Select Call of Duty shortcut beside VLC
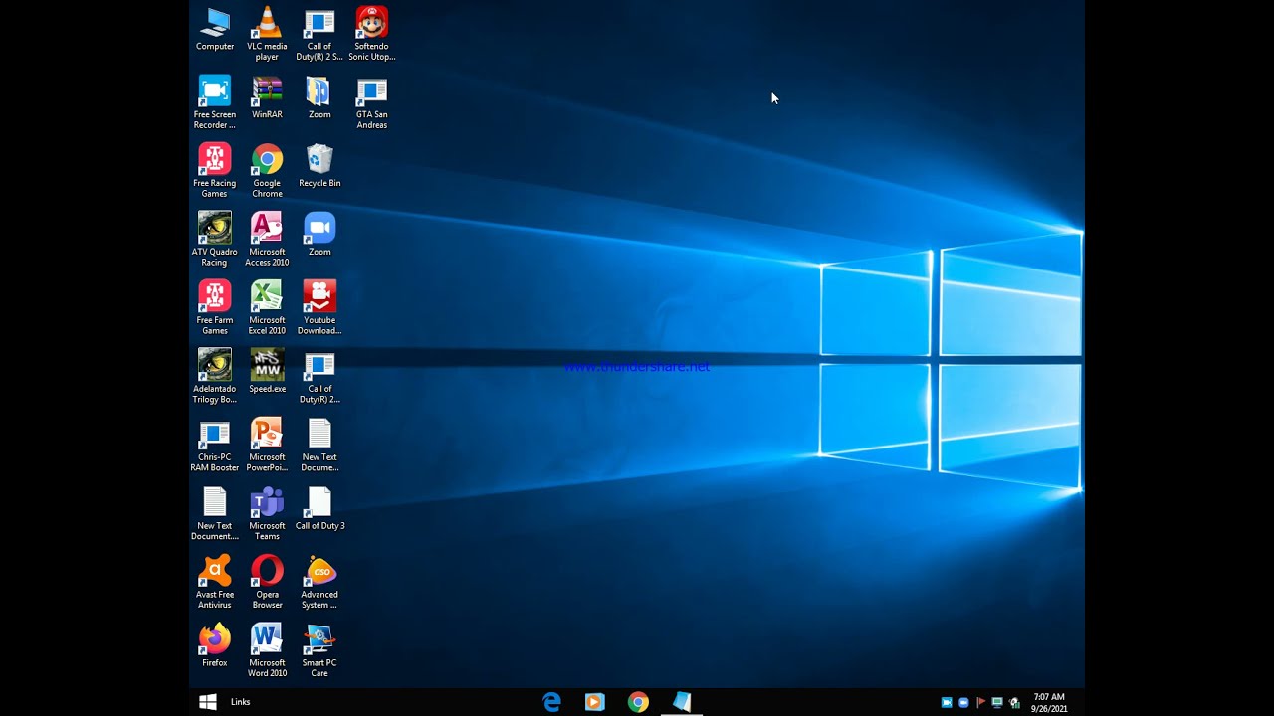Viewport: 1274px width, 716px height. coord(319,34)
